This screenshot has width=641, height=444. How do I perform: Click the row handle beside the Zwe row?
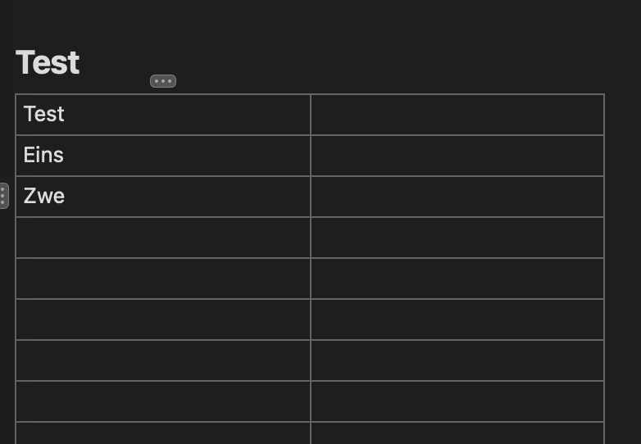coord(3,196)
